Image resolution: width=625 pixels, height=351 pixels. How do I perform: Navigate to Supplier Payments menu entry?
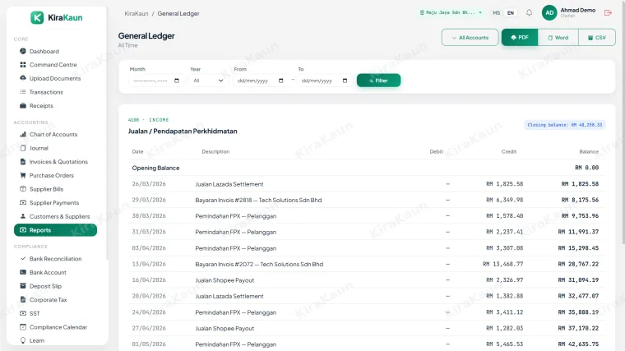[53, 203]
